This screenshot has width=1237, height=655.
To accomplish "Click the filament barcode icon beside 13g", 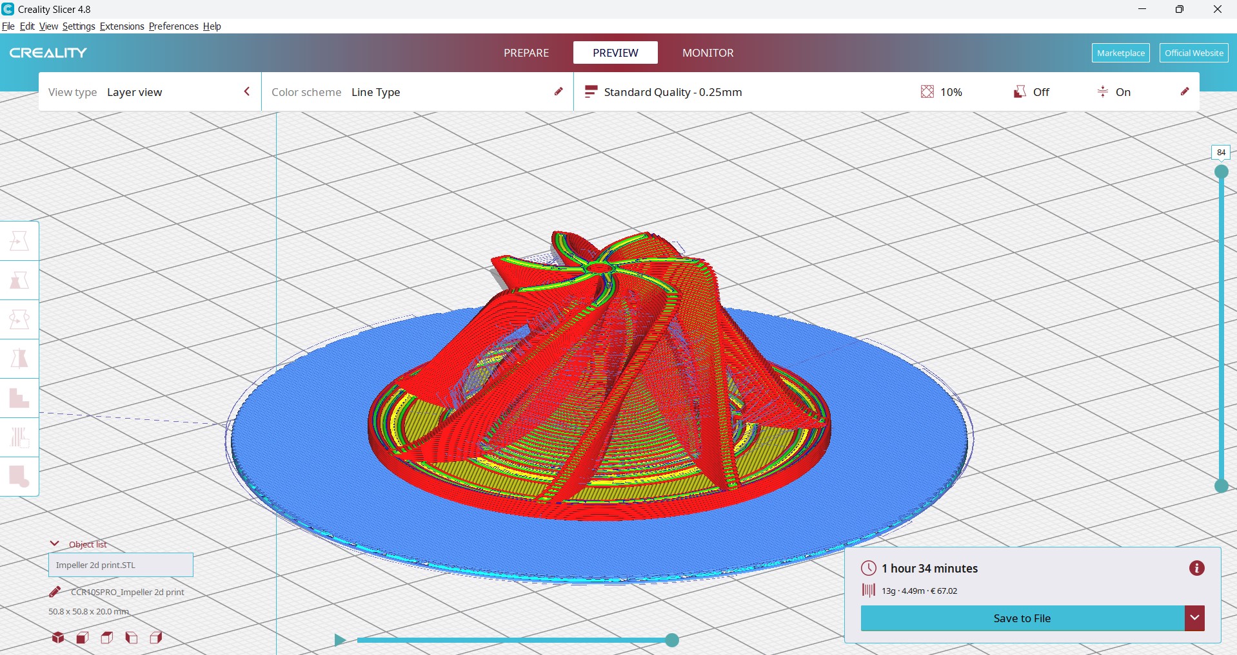I will coord(869,591).
